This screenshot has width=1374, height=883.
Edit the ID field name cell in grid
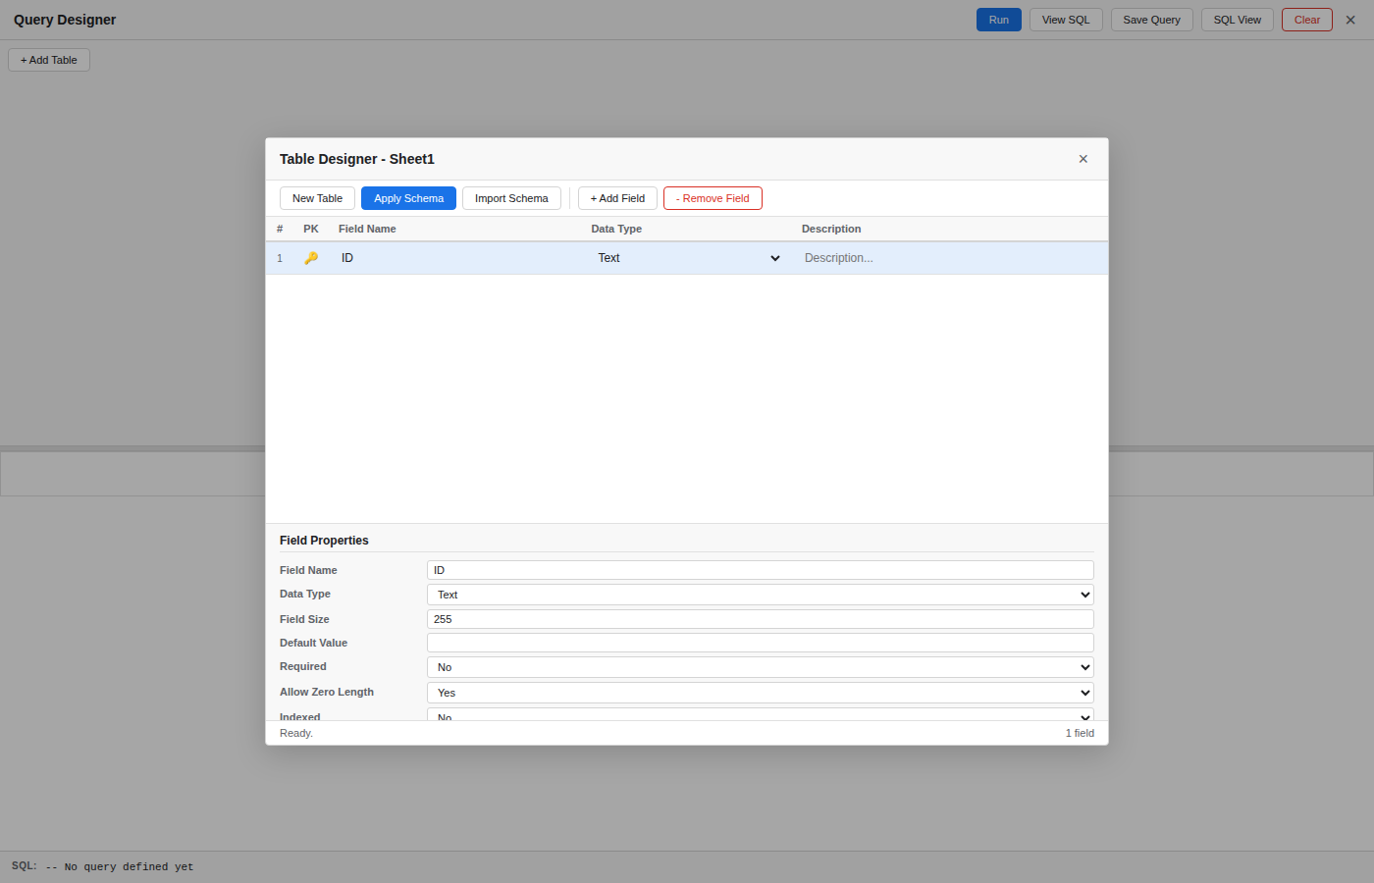(458, 258)
